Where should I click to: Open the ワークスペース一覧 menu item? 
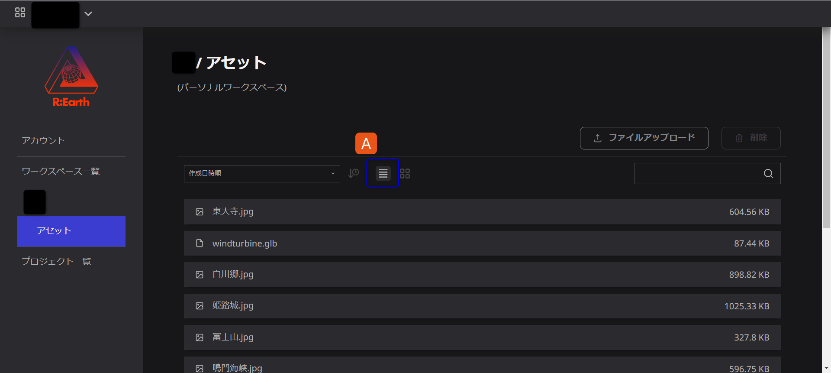pos(61,172)
